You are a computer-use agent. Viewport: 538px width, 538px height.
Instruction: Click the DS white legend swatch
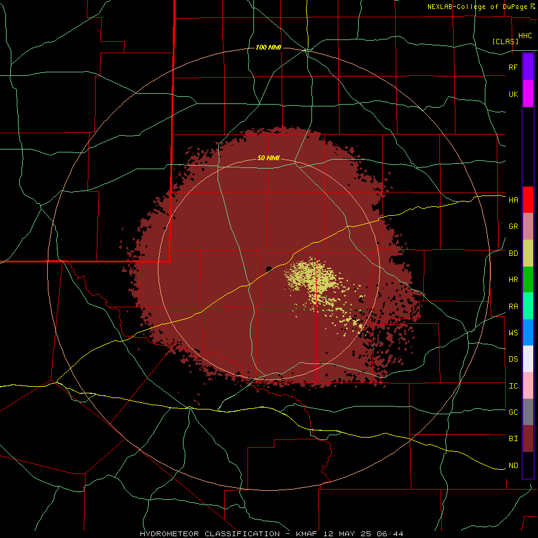pos(528,359)
